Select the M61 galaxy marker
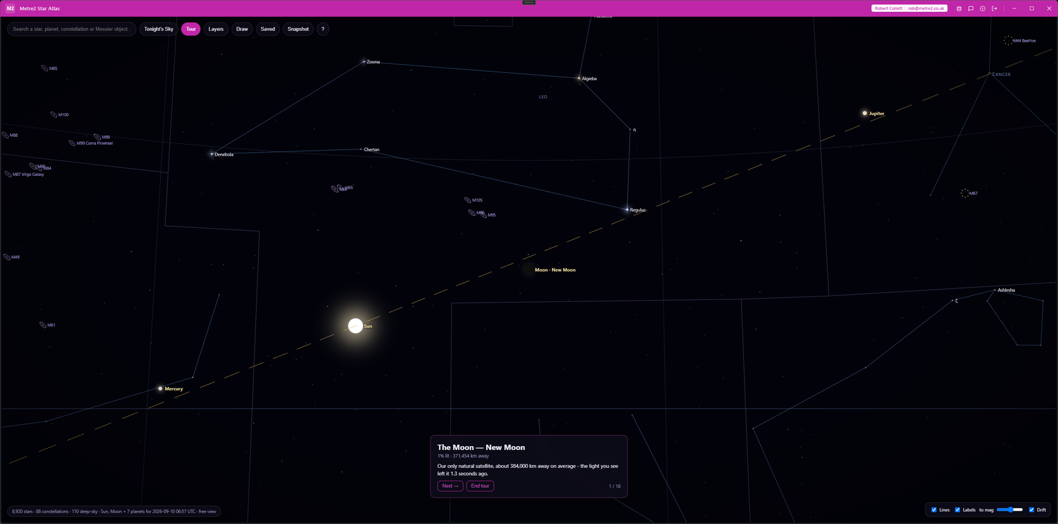This screenshot has height=524, width=1058. click(43, 325)
